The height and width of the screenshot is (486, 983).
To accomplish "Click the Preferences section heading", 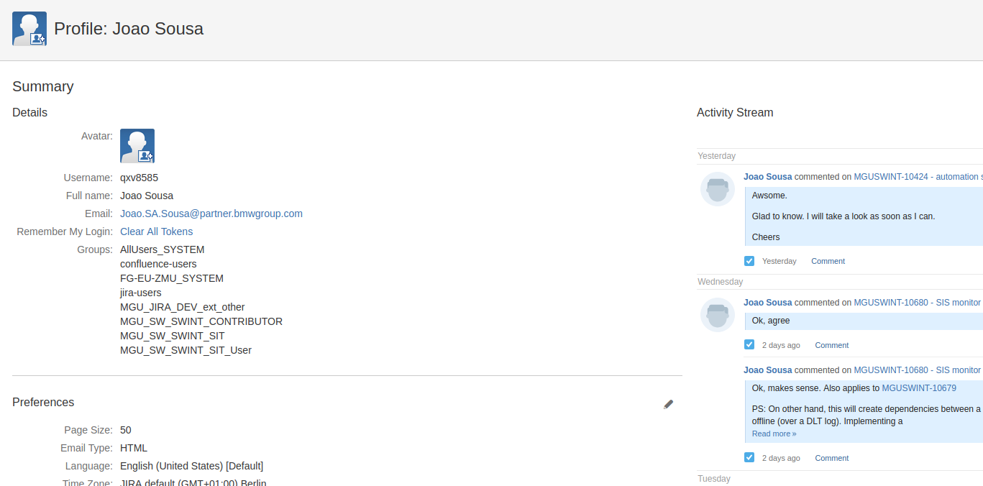I will (43, 402).
